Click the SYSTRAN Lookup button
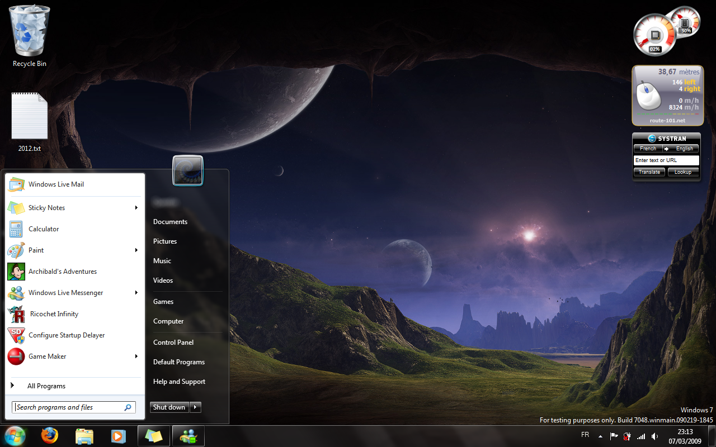This screenshot has height=447, width=716. (x=683, y=172)
